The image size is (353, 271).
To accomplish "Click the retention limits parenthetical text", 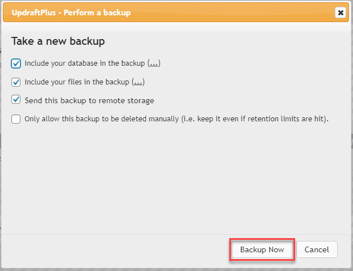I will pos(255,118).
